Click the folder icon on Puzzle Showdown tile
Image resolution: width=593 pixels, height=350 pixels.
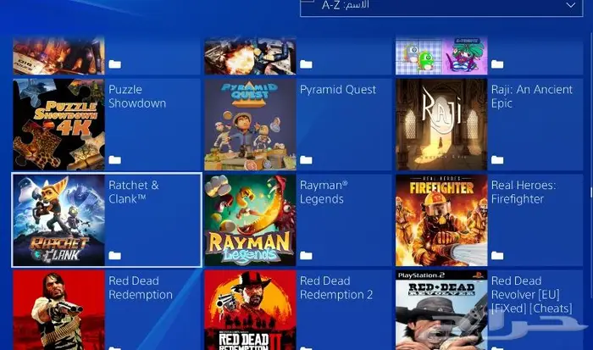pyautogui.click(x=115, y=159)
